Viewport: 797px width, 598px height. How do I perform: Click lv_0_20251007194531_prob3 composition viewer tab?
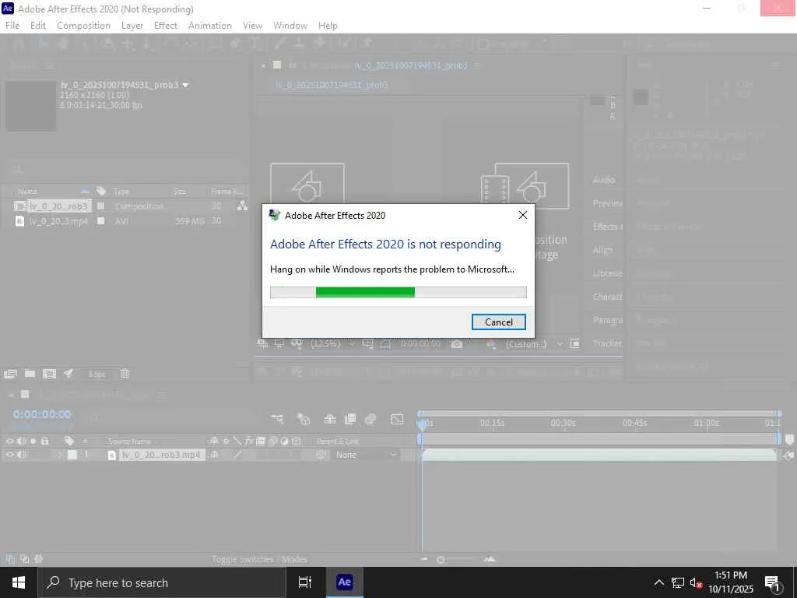[411, 65]
